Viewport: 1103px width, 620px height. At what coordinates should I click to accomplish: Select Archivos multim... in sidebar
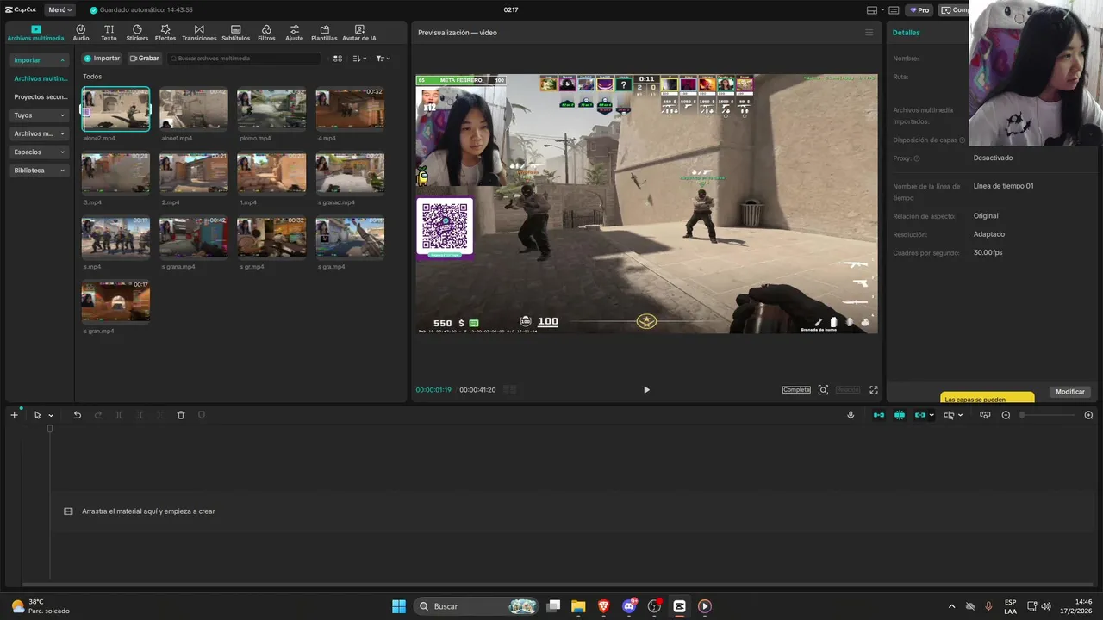(x=41, y=78)
